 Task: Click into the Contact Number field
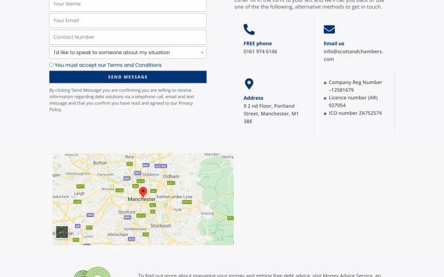[x=128, y=37]
